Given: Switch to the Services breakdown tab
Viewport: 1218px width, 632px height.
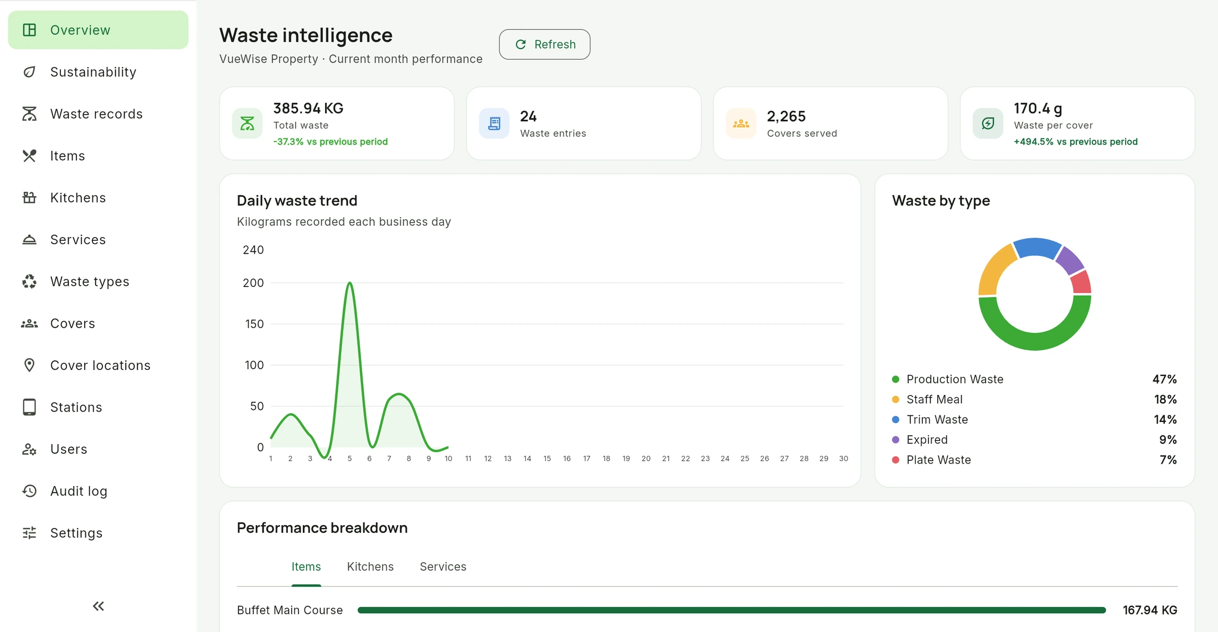Looking at the screenshot, I should pyautogui.click(x=443, y=567).
